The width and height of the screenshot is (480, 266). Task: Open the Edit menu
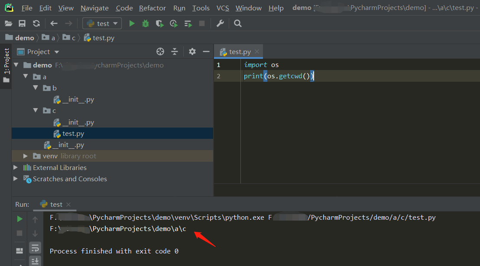tap(45, 8)
